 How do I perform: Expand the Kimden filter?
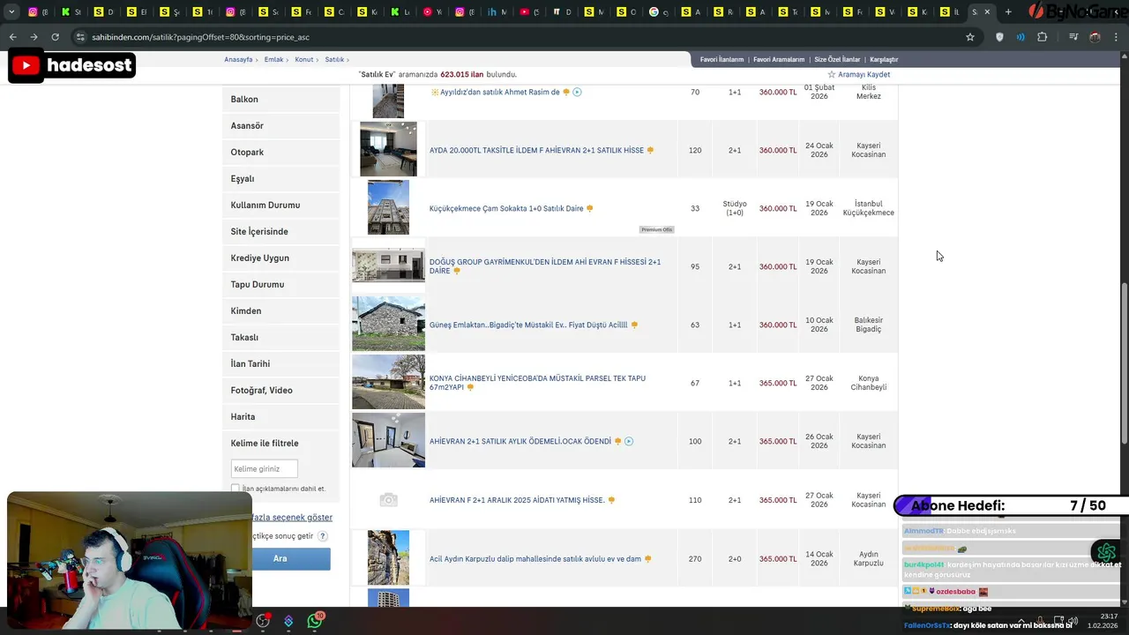(x=280, y=311)
